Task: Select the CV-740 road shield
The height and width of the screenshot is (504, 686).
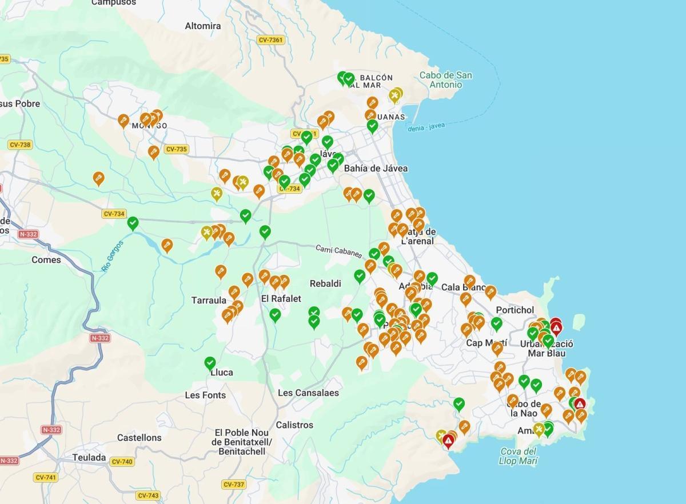Action: pos(122,462)
